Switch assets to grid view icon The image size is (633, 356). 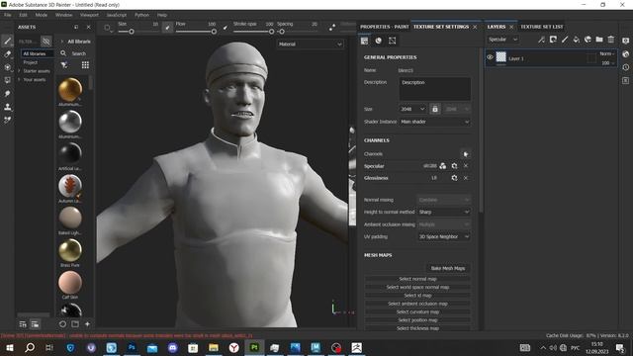point(85,65)
